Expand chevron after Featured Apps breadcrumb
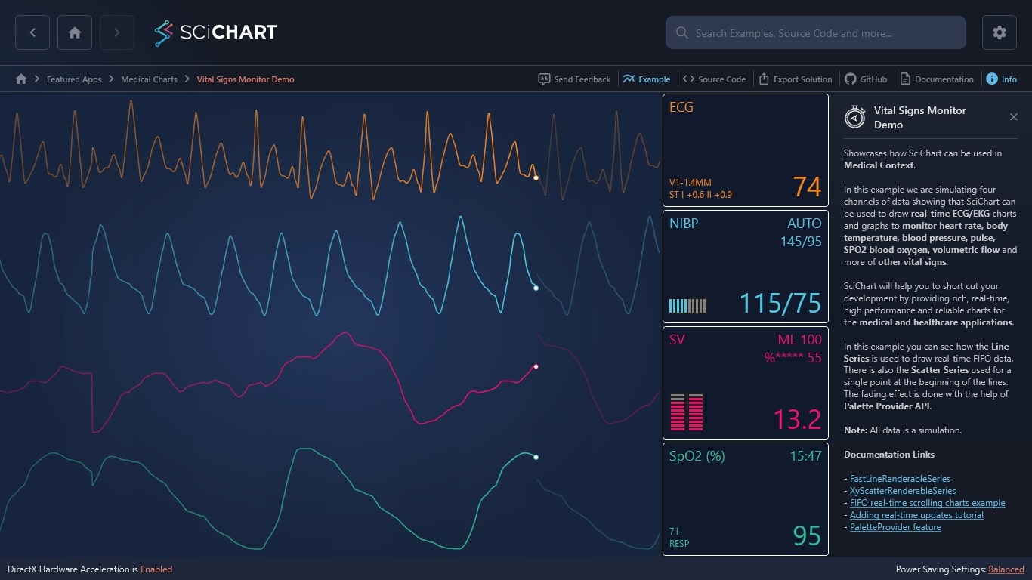The image size is (1032, 580). 111,79
